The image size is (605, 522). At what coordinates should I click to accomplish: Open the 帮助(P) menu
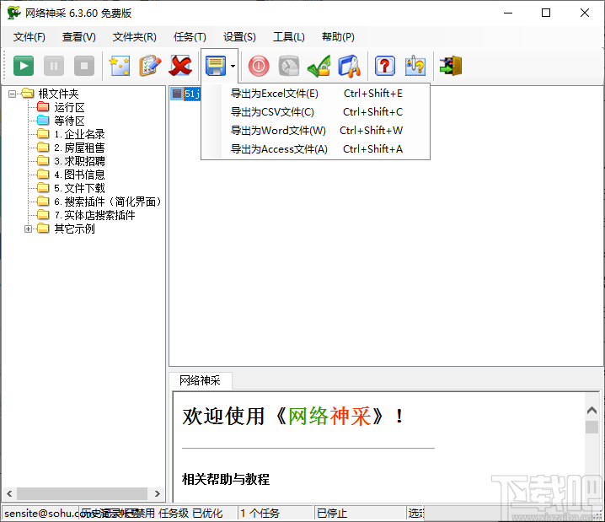[x=339, y=37]
